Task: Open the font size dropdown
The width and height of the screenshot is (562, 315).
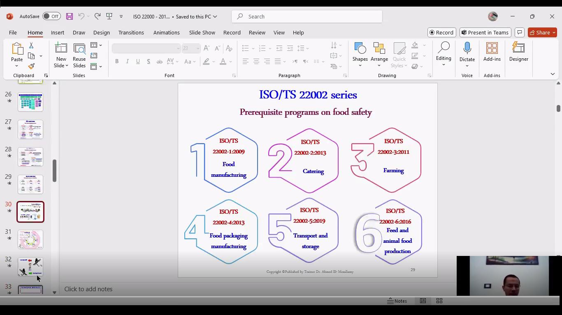Action: (198, 48)
